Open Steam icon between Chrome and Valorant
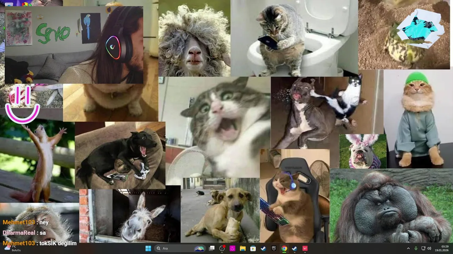This screenshot has width=453, height=254. [294, 248]
